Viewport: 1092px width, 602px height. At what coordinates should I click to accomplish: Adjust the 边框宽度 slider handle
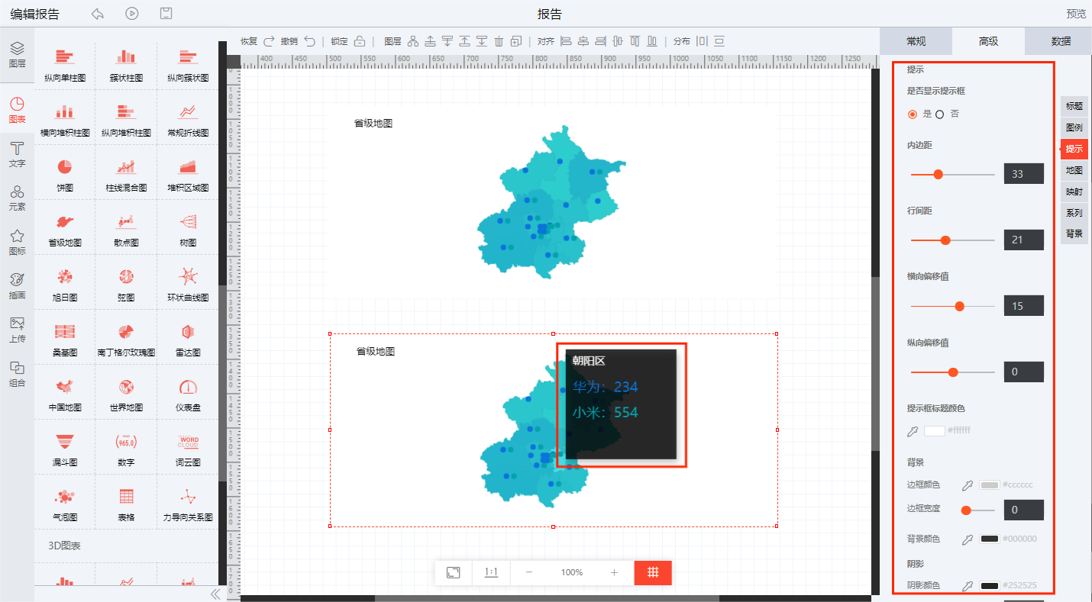coord(966,510)
